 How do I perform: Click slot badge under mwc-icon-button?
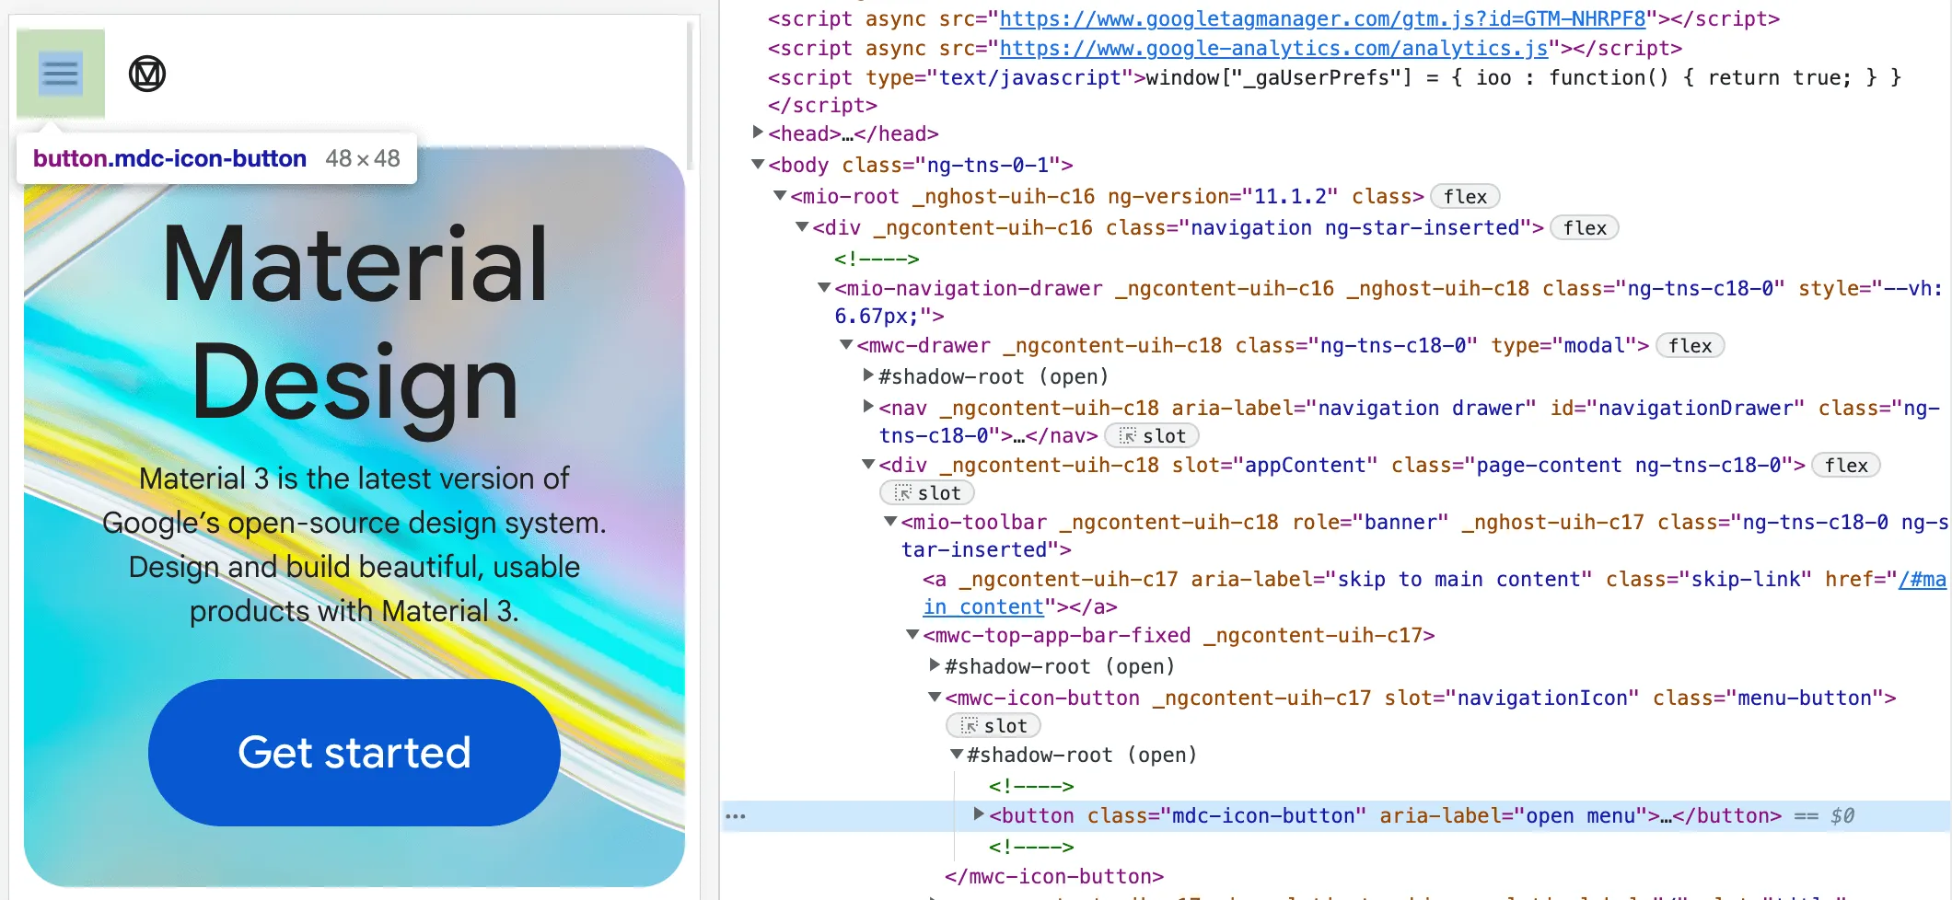993,726
